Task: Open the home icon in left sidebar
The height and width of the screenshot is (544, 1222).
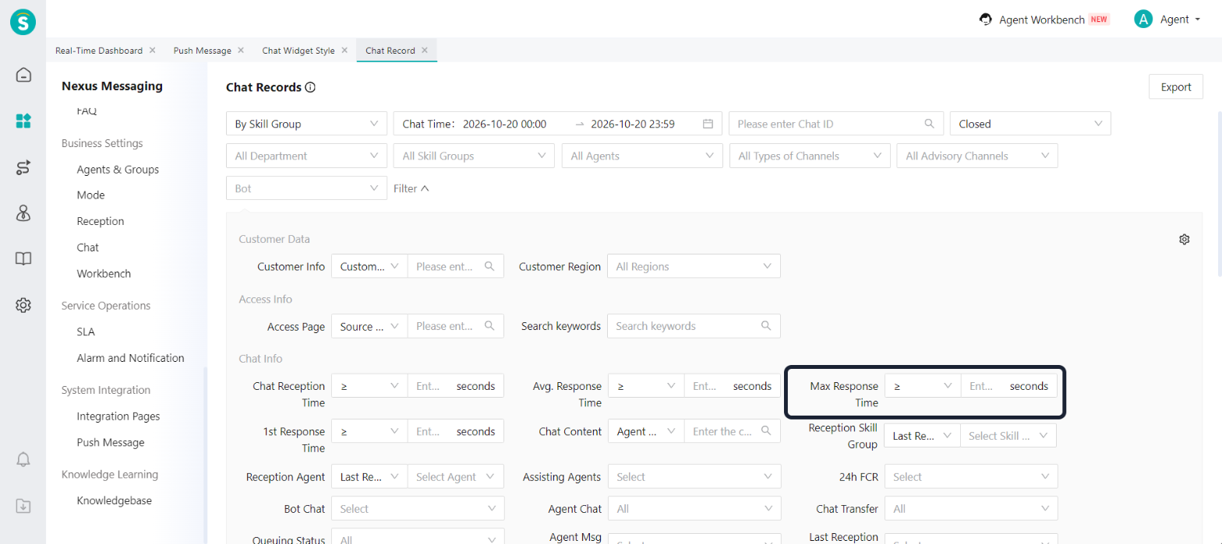Action: coord(23,75)
